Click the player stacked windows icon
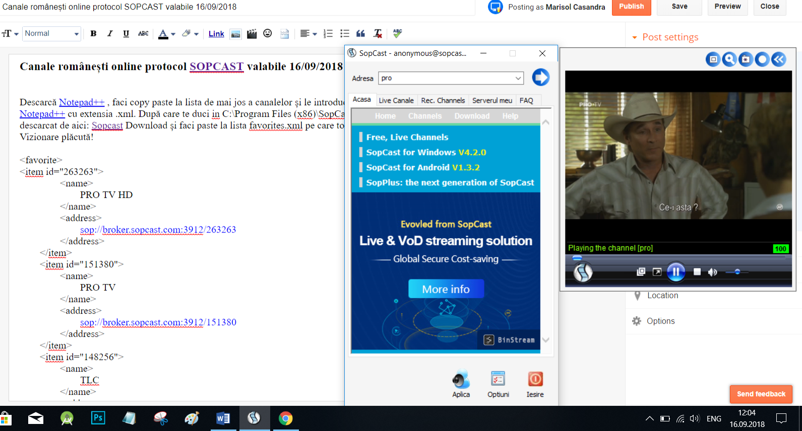 pyautogui.click(x=641, y=272)
